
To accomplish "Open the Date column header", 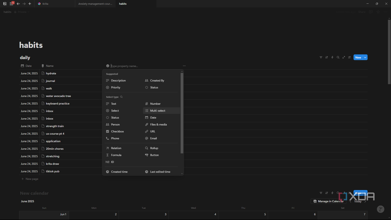I will point(26,66).
